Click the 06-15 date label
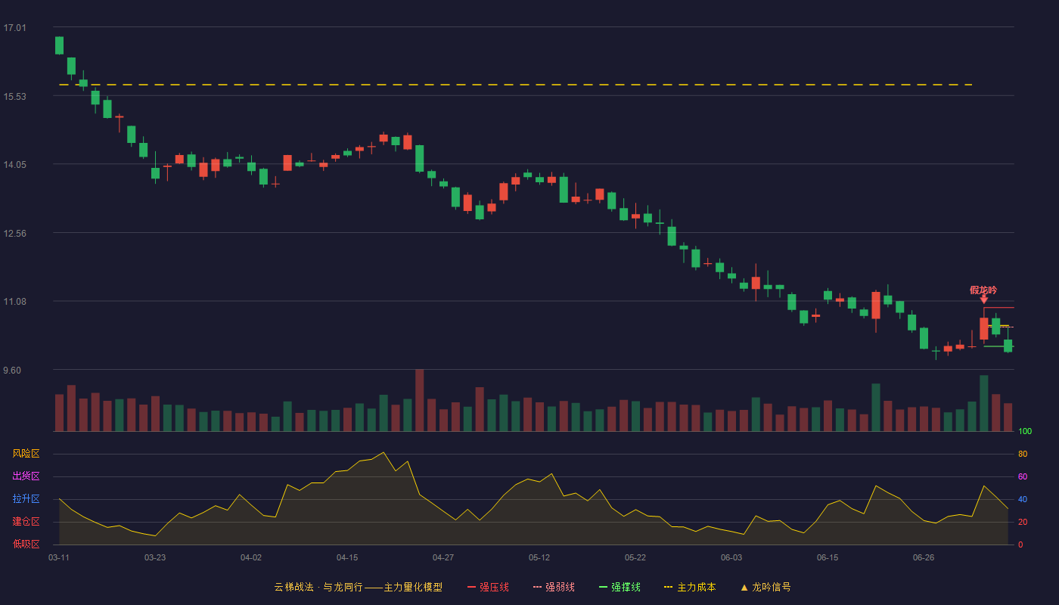Viewport: 1059px width, 605px height. tap(828, 557)
